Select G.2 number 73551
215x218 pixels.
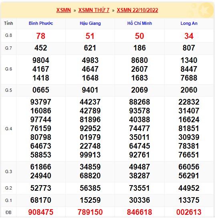point(139,188)
